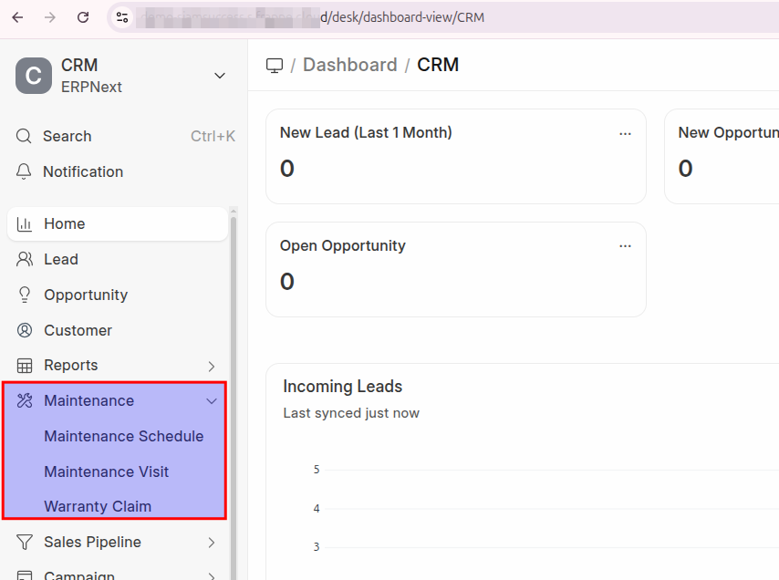
Task: Click the Home chart icon in sidebar
Action: coord(25,223)
